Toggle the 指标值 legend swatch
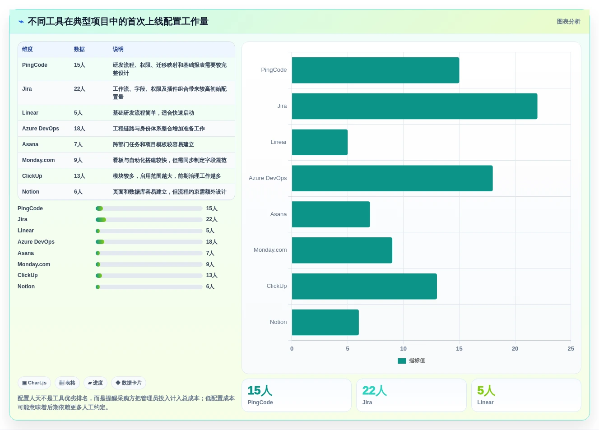Image resolution: width=599 pixels, height=430 pixels. [402, 361]
